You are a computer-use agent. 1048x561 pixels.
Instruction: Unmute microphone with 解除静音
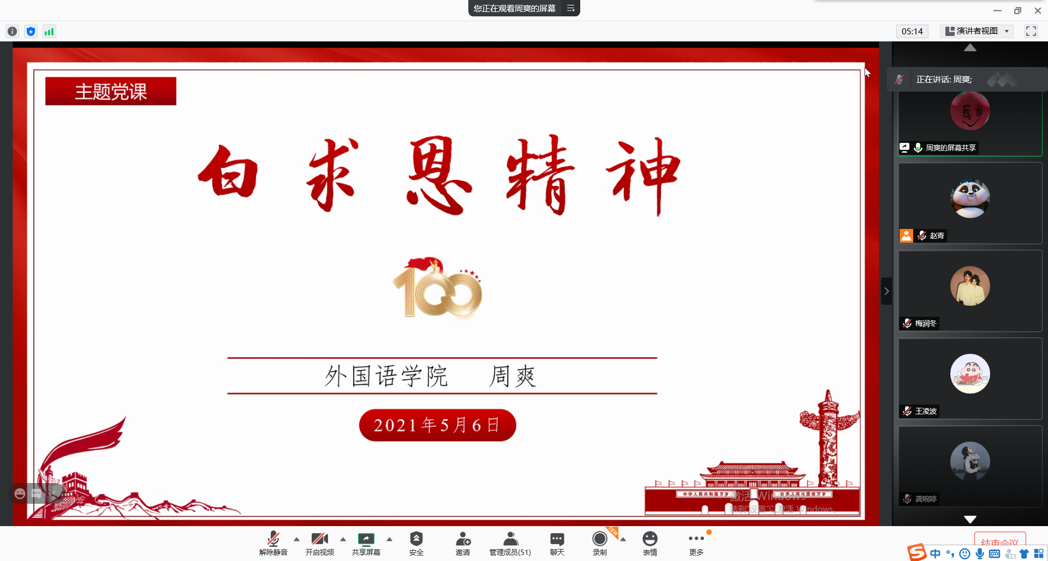pos(273,543)
